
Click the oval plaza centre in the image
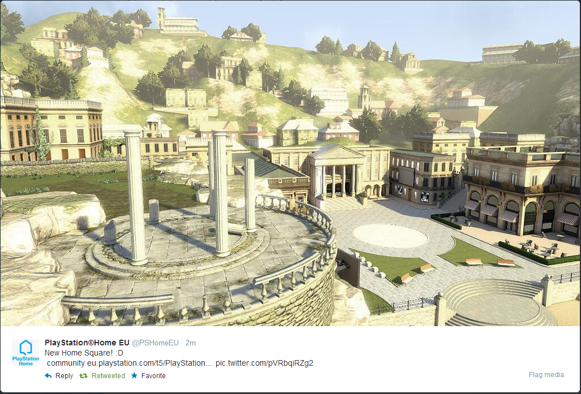click(390, 236)
